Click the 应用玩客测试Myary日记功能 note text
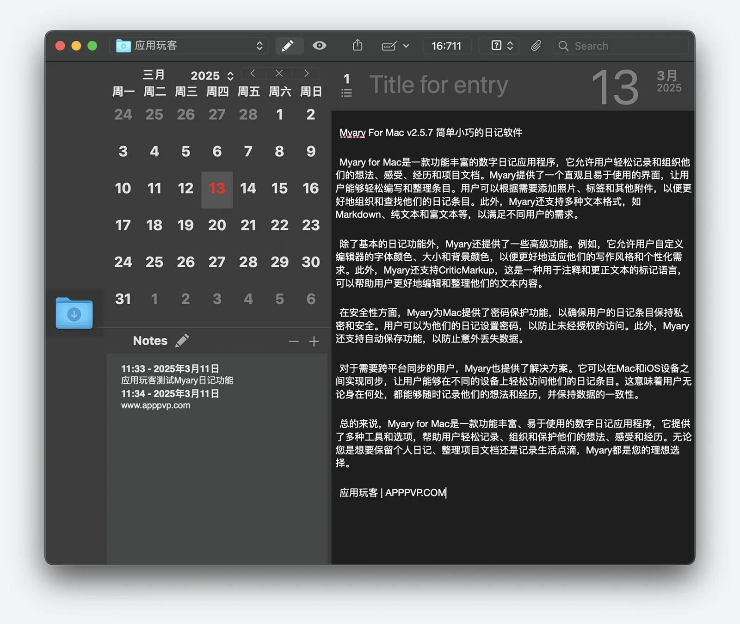Image resolution: width=740 pixels, height=624 pixels. (x=177, y=380)
